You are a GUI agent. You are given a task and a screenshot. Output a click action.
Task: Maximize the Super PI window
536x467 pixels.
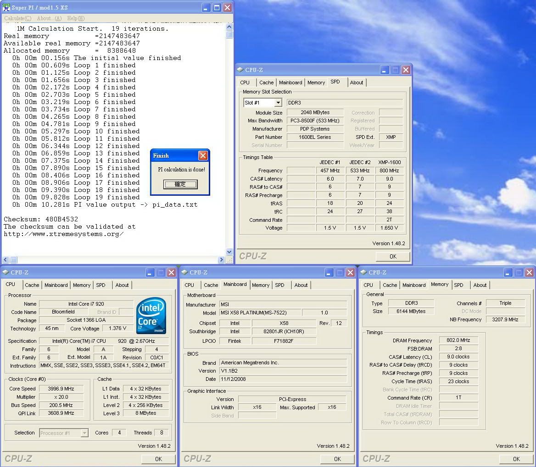(217, 7)
